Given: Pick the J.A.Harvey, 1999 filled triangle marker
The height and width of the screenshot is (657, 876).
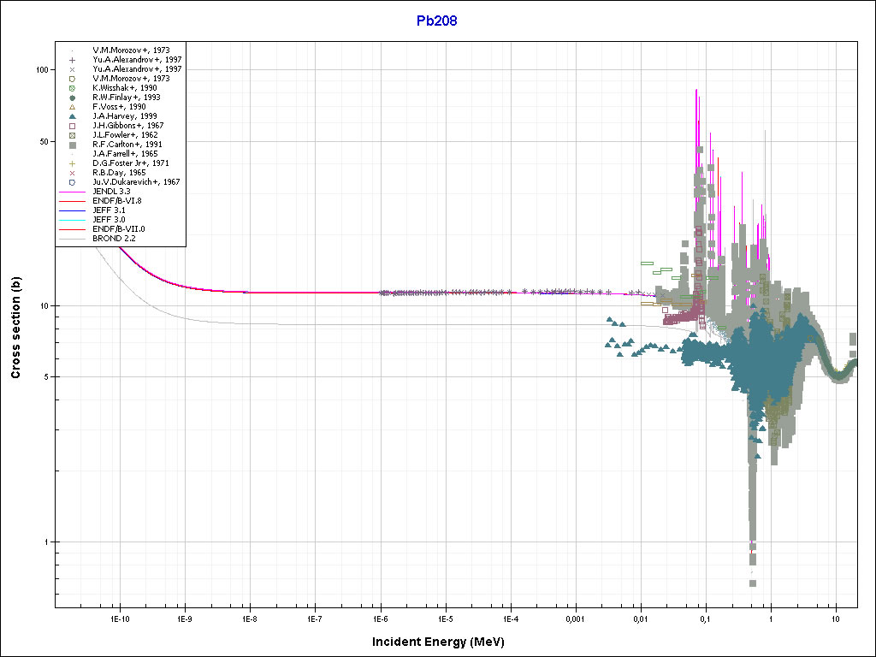Looking at the screenshot, I should 73,116.
